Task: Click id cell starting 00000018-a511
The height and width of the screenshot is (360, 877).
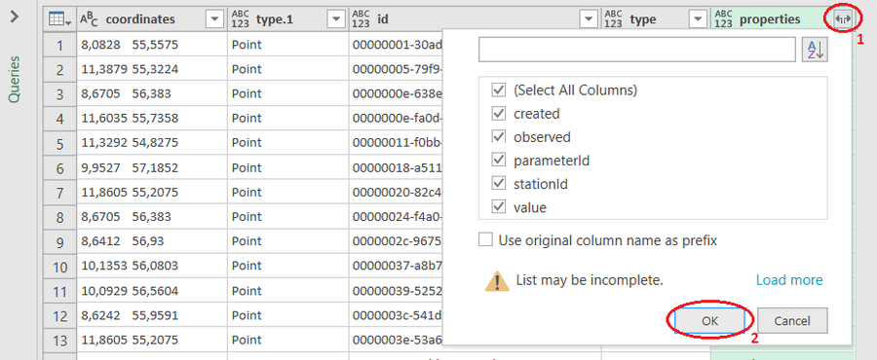Action: coord(396,167)
